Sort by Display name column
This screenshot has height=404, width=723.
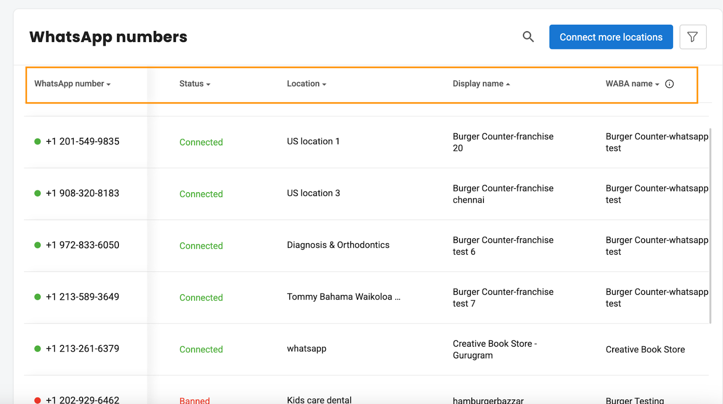[481, 84]
